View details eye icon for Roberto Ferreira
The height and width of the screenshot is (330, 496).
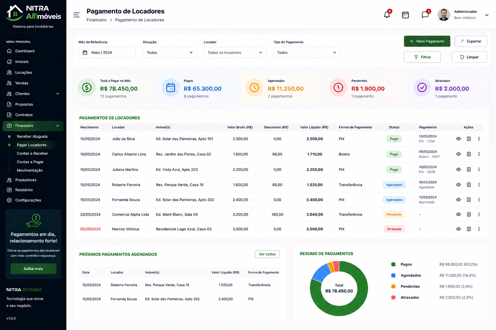point(458,185)
